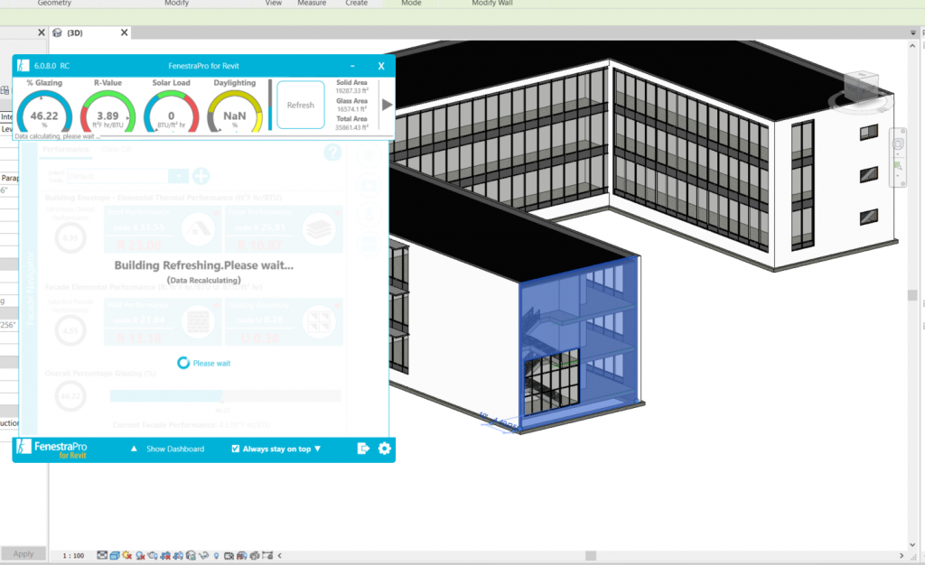The image size is (925, 565).
Task: Click the ViewCube in the 3D view
Action: [861, 88]
